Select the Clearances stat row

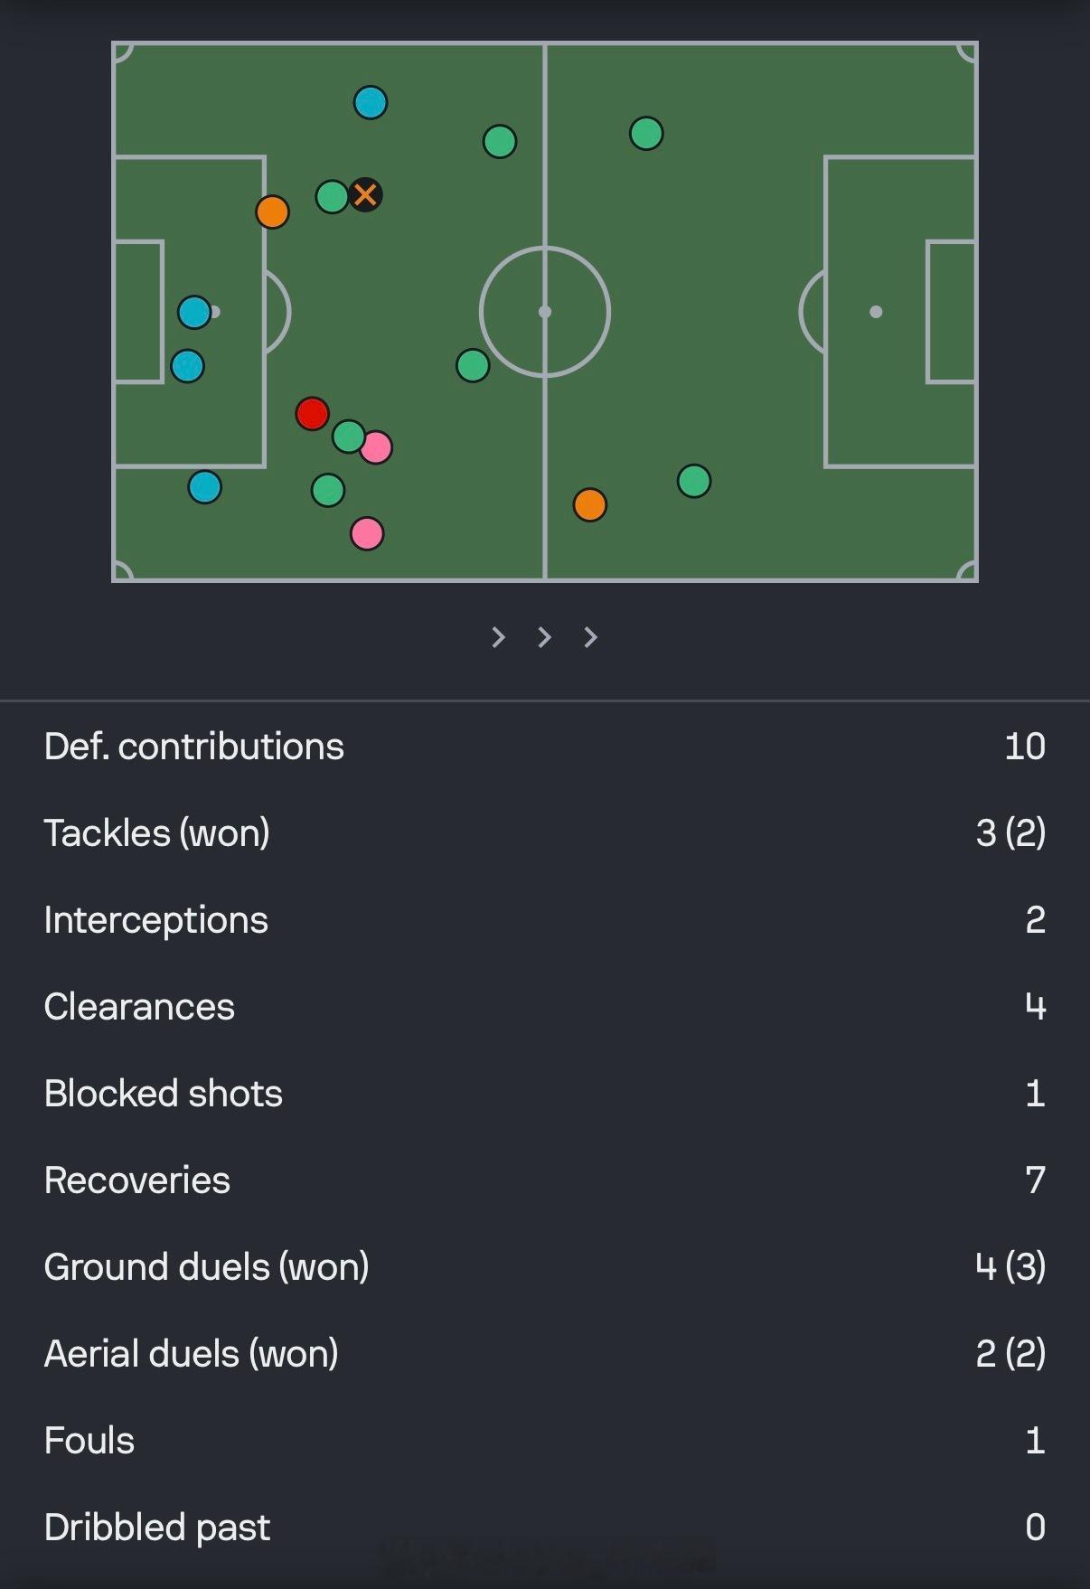tap(544, 1007)
